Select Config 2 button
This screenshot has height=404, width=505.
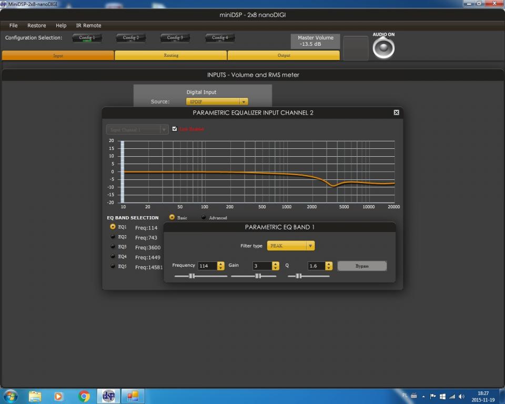(131, 38)
